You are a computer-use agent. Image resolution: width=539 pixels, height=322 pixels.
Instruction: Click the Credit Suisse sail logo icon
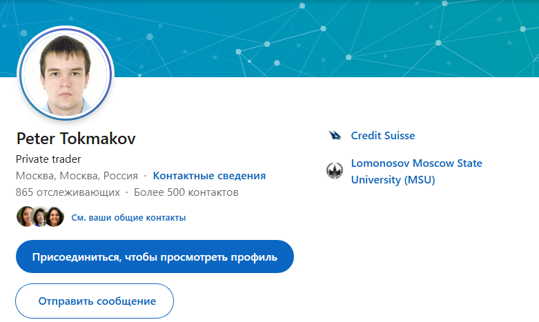tap(335, 136)
